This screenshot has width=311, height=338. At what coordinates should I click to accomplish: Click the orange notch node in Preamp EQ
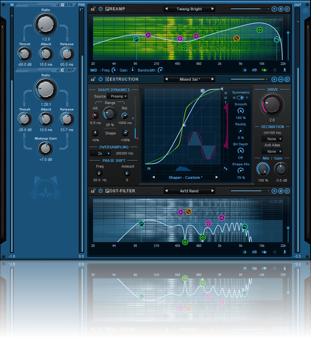pyautogui.click(x=236, y=38)
